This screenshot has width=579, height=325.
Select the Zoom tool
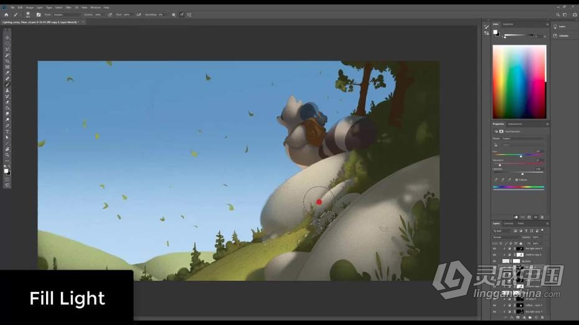[7, 155]
